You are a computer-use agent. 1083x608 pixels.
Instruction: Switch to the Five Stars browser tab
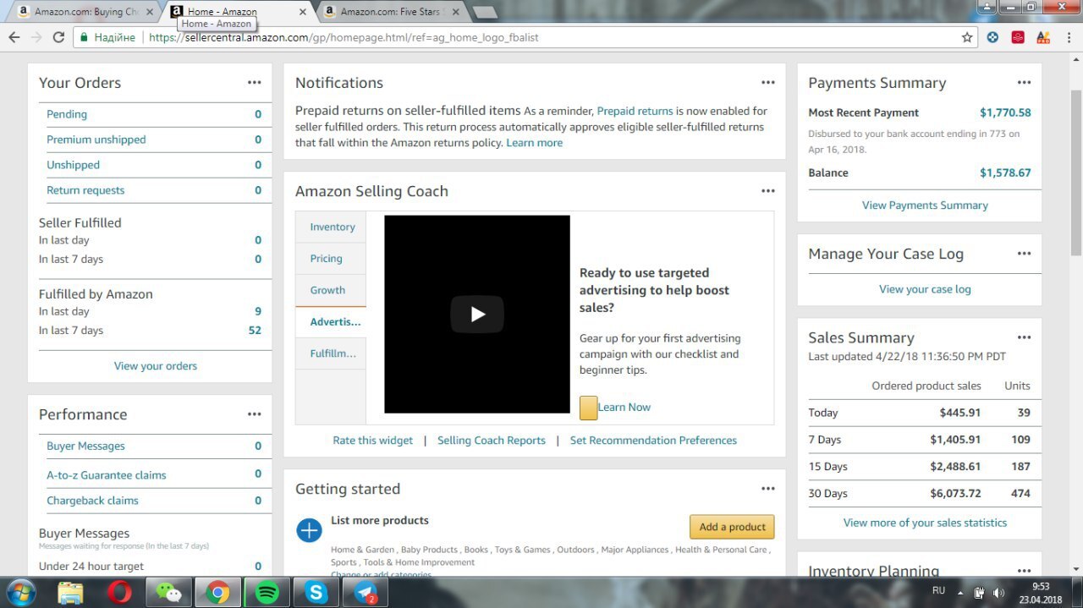coord(389,12)
